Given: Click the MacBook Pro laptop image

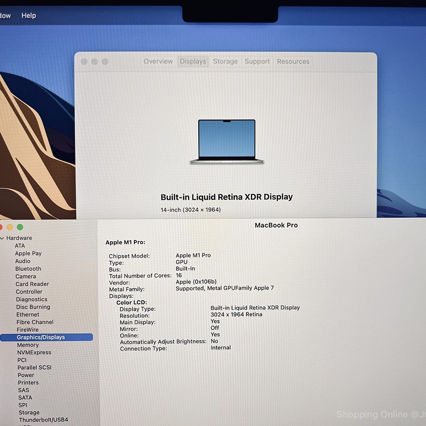Looking at the screenshot, I should (227, 142).
